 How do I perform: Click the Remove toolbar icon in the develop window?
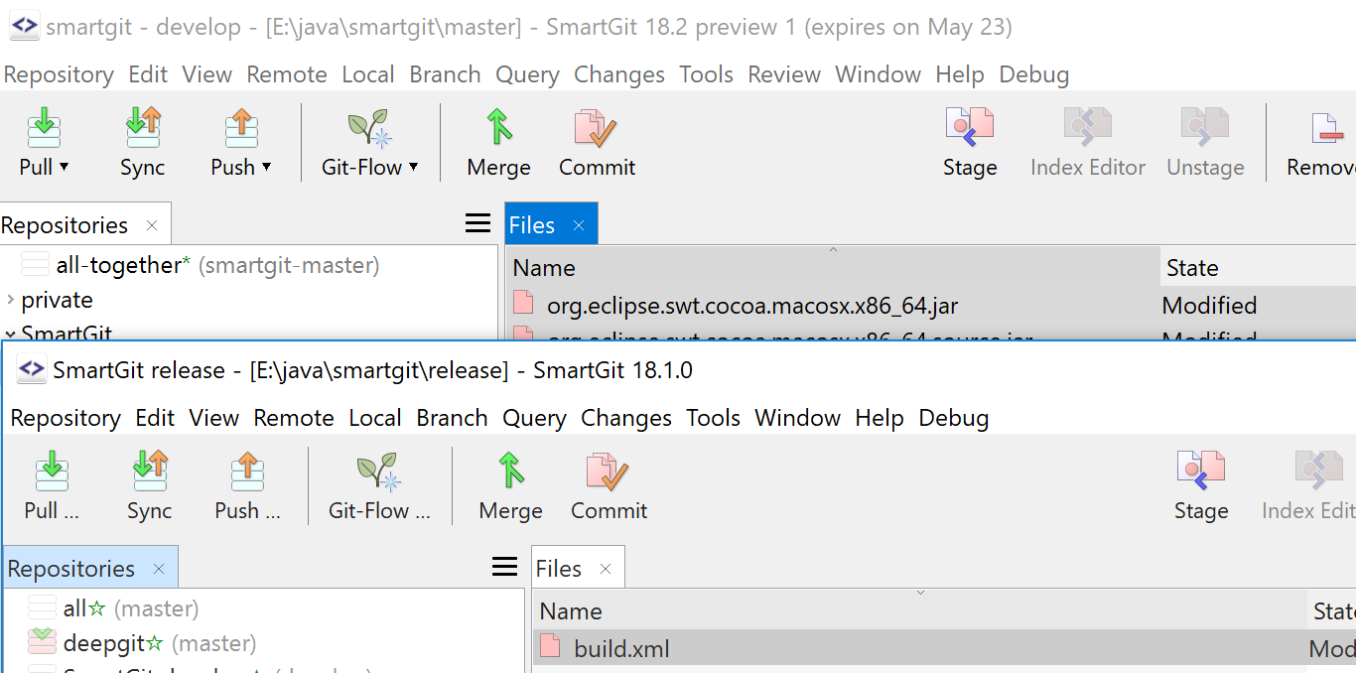[x=1327, y=128]
